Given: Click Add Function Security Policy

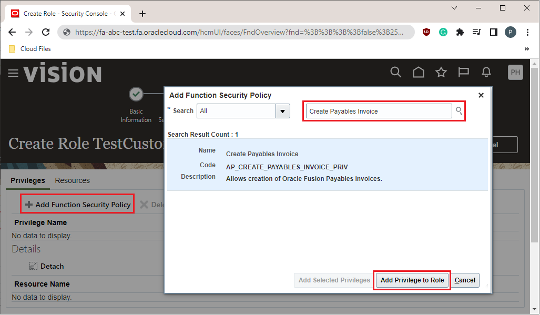Looking at the screenshot, I should click(78, 205).
